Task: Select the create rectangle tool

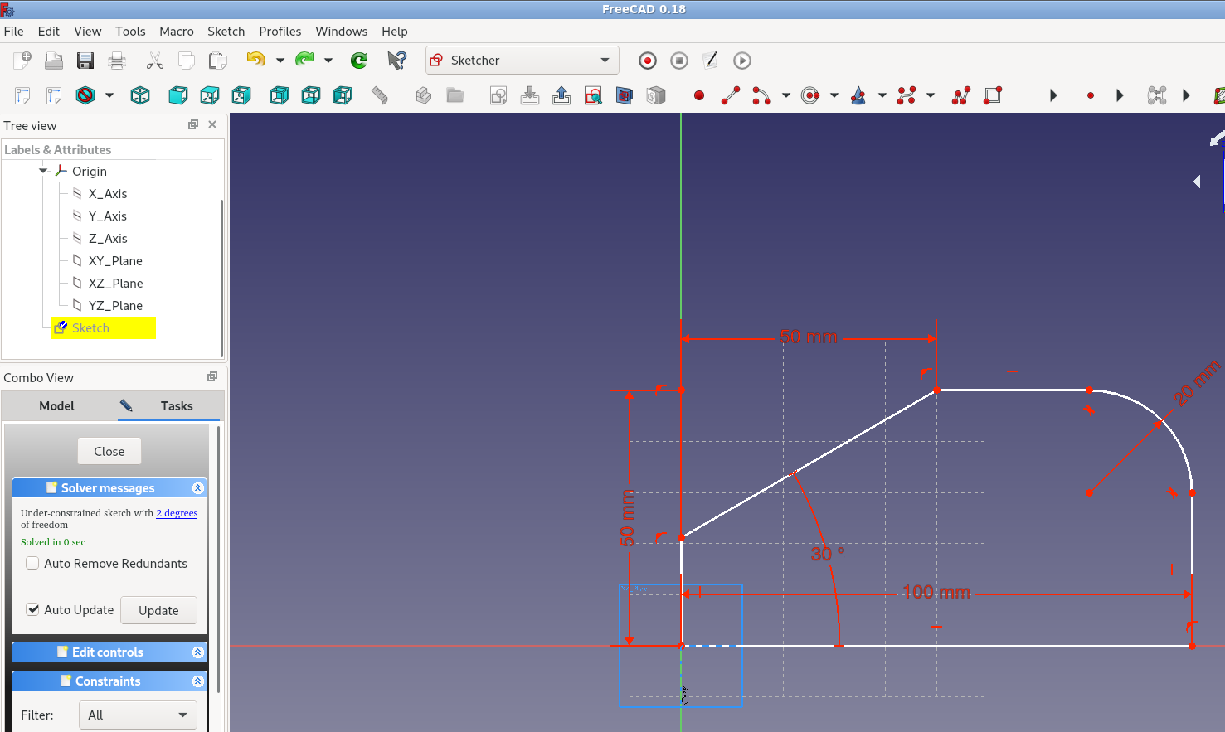Action: click(993, 95)
